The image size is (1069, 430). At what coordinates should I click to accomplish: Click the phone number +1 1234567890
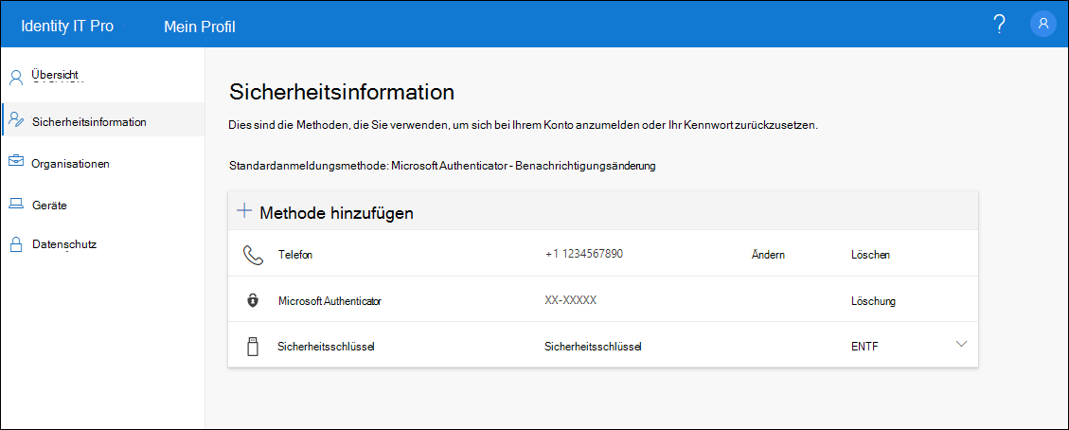pos(584,254)
